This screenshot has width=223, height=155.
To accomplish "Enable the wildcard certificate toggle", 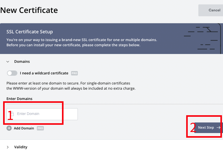I will click(x=12, y=73).
